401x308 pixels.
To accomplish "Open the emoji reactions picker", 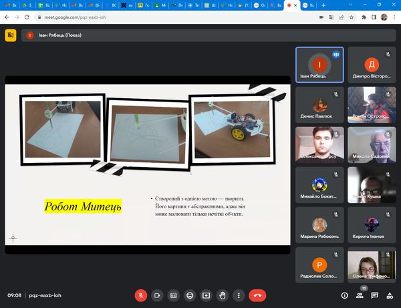I will (x=190, y=295).
